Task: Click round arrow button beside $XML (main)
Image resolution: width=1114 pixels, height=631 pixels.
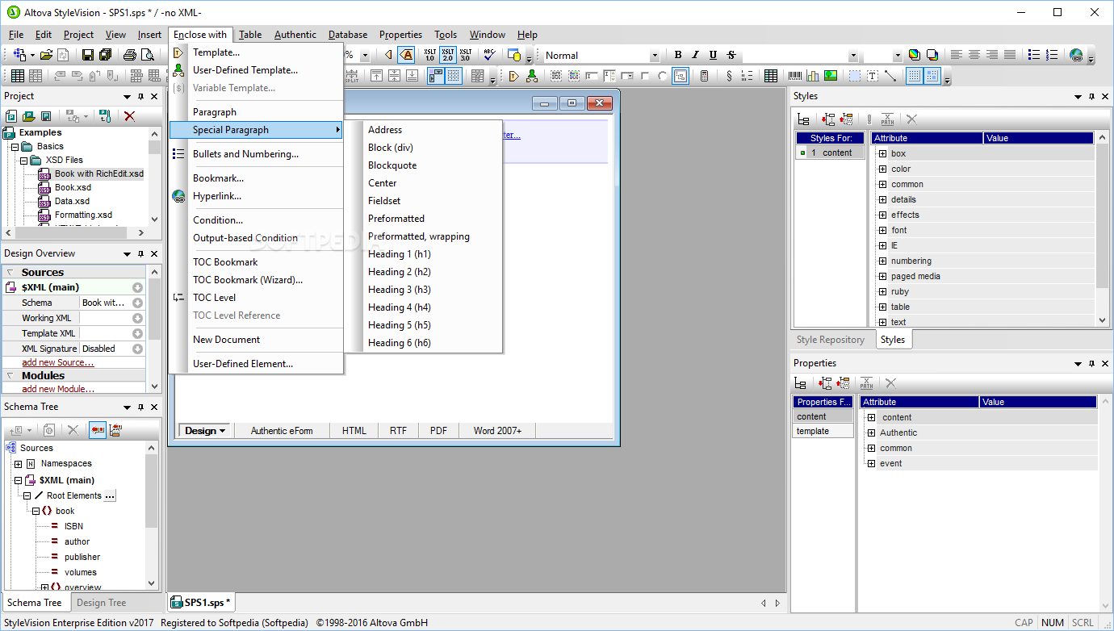Action: point(138,287)
